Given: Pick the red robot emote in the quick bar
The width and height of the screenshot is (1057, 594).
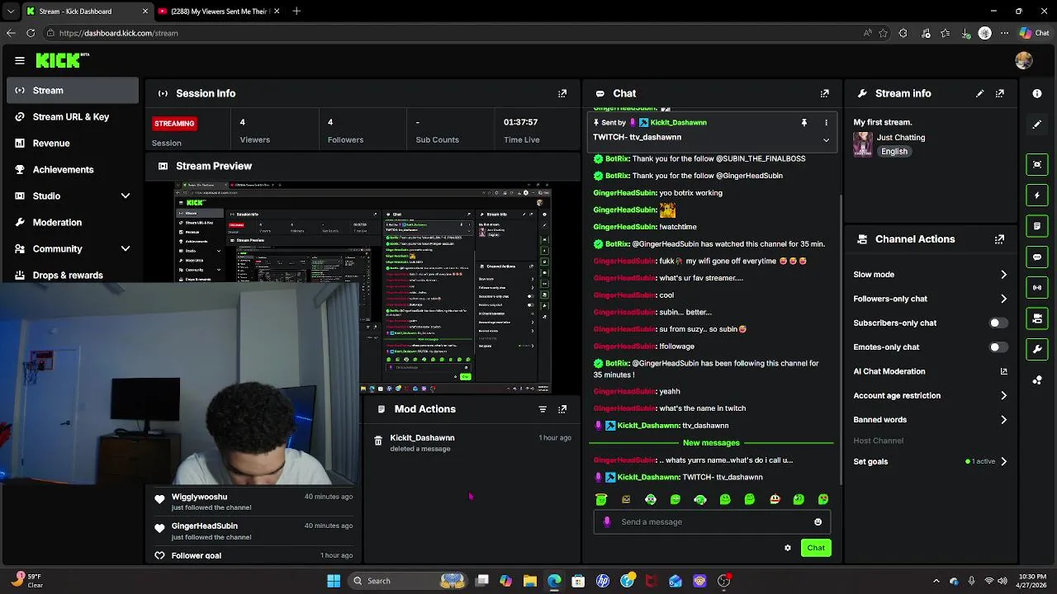Looking at the screenshot, I should (775, 499).
